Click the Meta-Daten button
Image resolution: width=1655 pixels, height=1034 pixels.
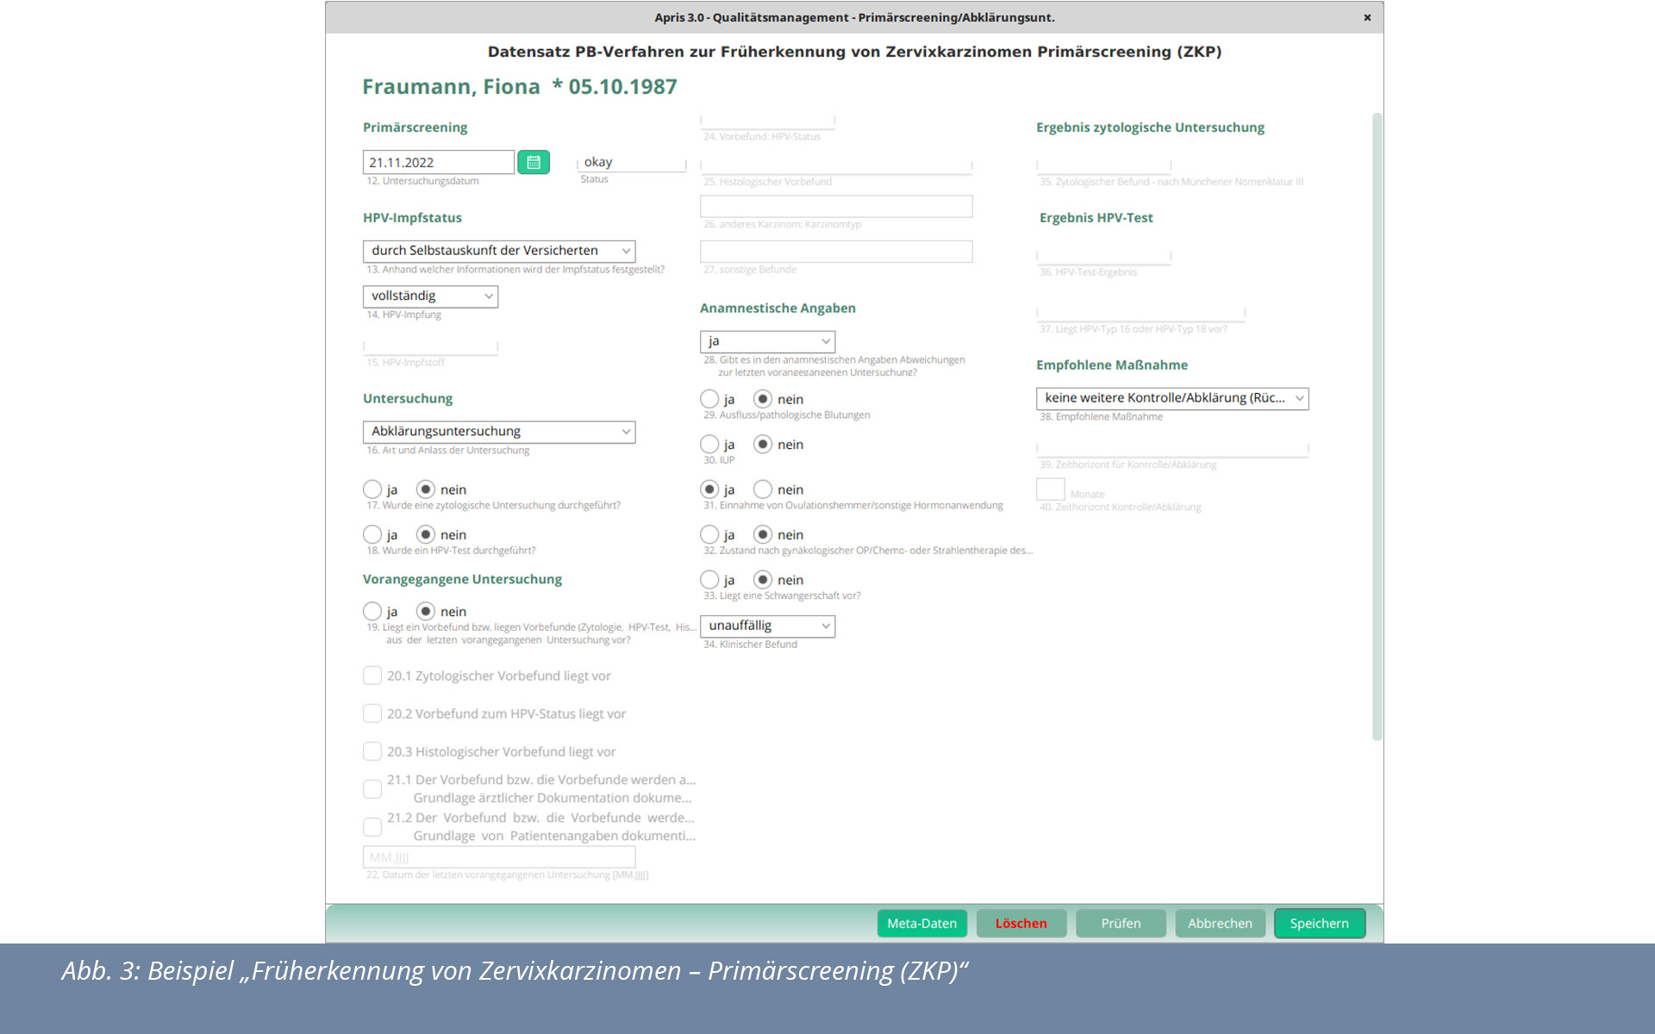(922, 924)
